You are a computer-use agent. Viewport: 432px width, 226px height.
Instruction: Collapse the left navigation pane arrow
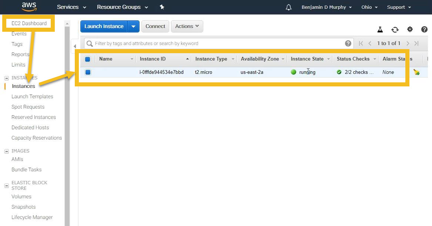pyautogui.click(x=75, y=46)
